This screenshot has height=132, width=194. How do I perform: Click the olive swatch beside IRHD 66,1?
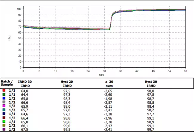(3, 126)
